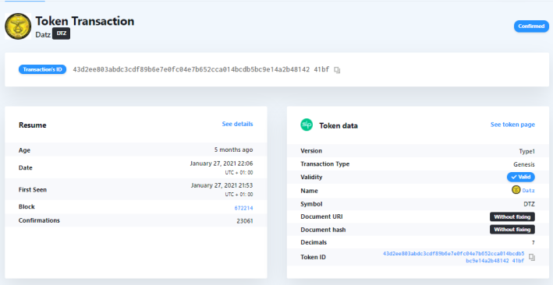Open the Datz token name link
The width and height of the screenshot is (553, 285).
[x=528, y=191]
